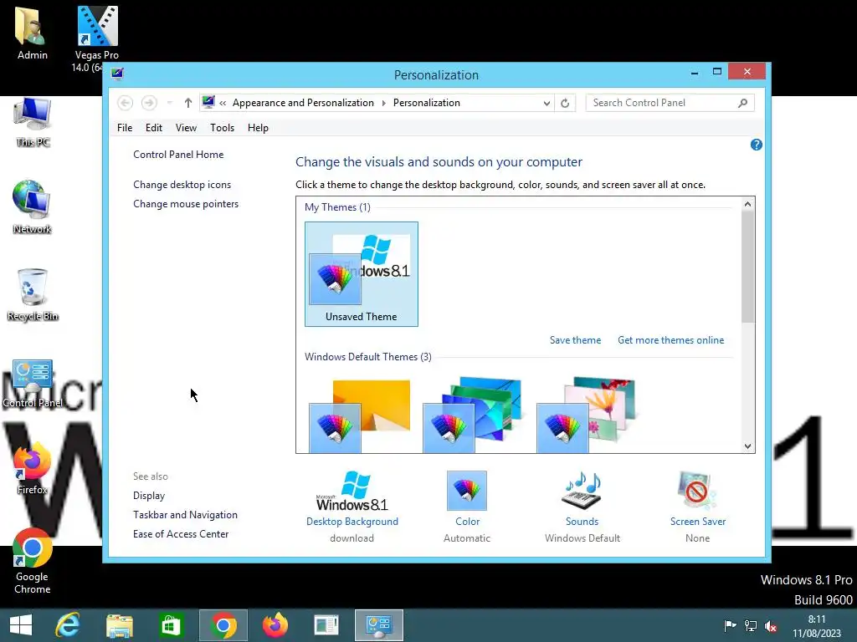Click the Save theme link
The width and height of the screenshot is (857, 642).
(x=575, y=340)
